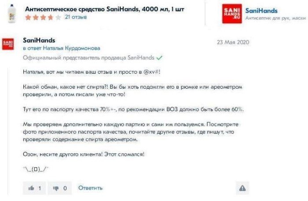Image resolution: width=308 pixels, height=201 pixels.
Task: Click the SaniHands reviewer avatar
Action: (8, 44)
